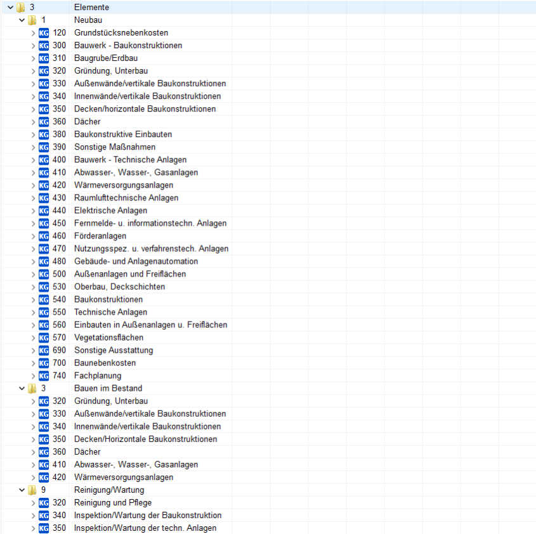Select Inspektion/Wartung der techn. Anlagen
536x534 pixels.
(x=145, y=528)
